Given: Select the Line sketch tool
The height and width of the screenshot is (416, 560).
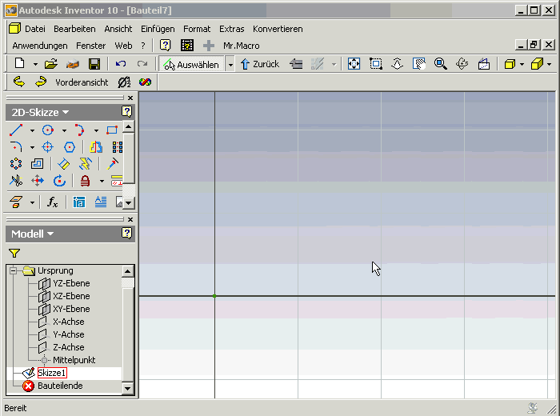Looking at the screenshot, I should (x=17, y=130).
